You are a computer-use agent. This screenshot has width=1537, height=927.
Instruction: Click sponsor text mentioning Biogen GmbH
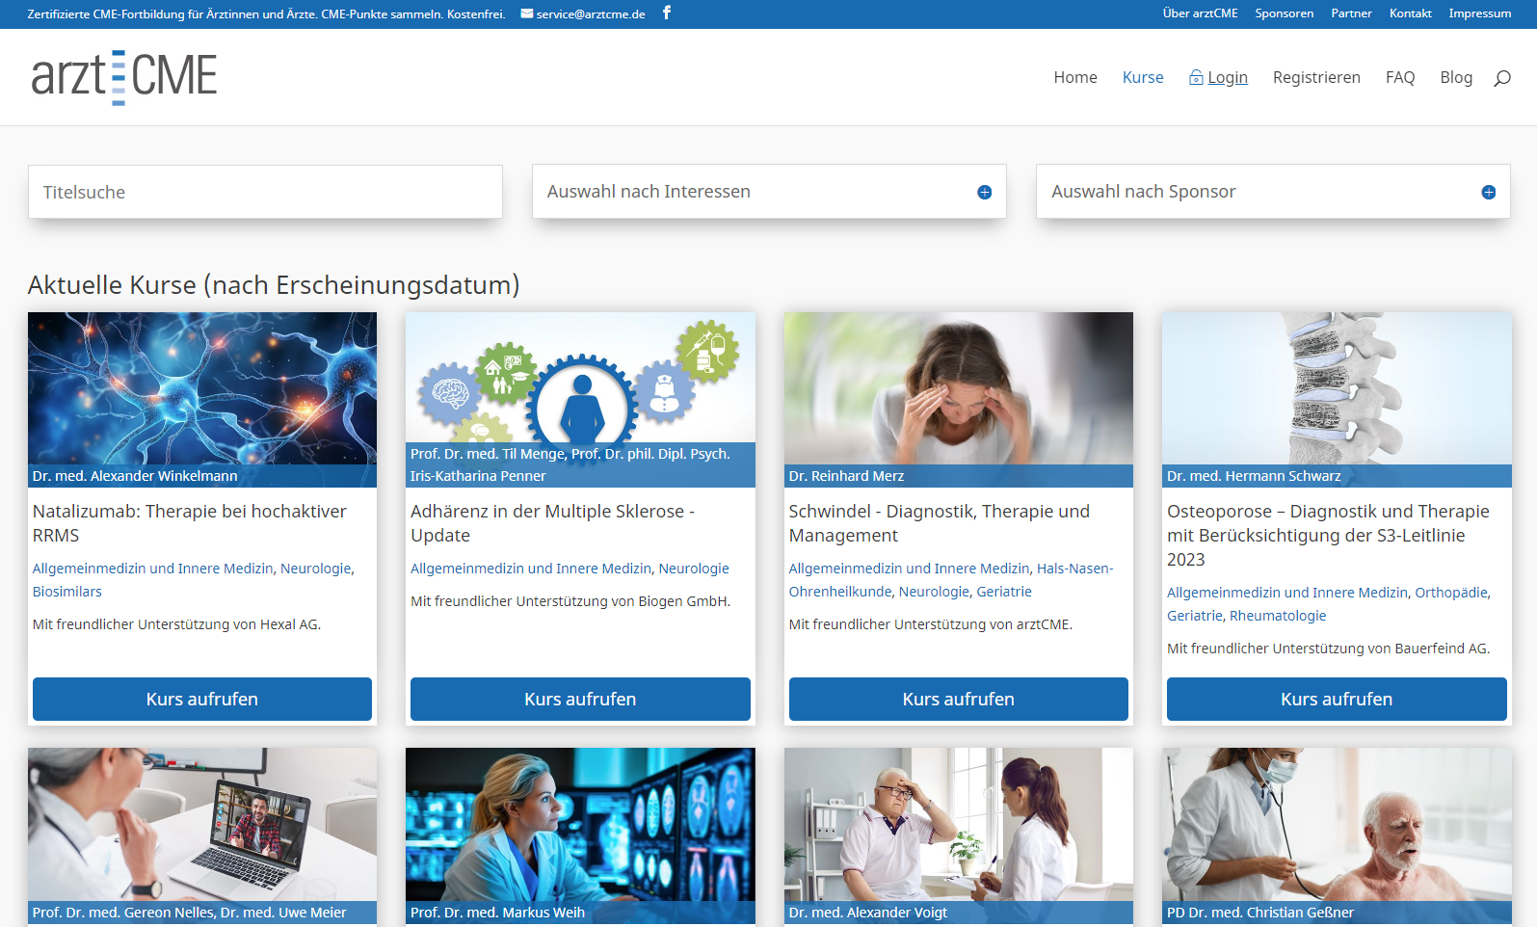[x=570, y=601]
